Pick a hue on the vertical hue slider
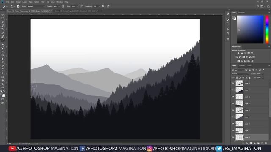Screen dimensions: 271x152 (x=267, y=29)
